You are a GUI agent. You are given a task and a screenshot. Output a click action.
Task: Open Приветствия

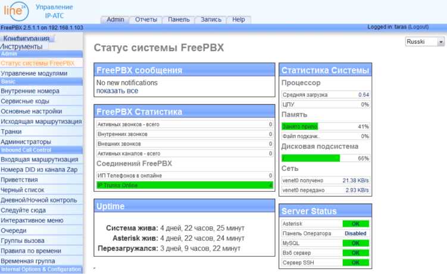click(19, 180)
